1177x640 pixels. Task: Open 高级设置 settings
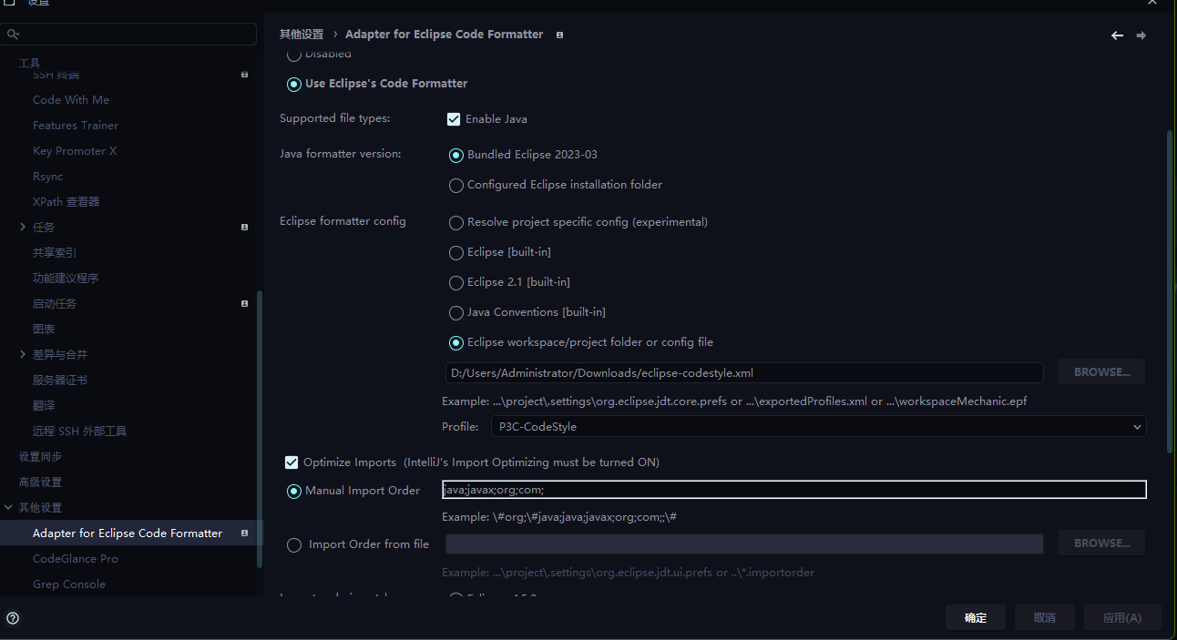pos(40,483)
